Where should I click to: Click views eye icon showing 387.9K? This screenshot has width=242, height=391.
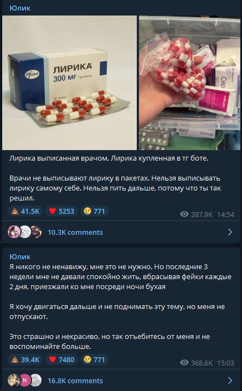(x=184, y=214)
